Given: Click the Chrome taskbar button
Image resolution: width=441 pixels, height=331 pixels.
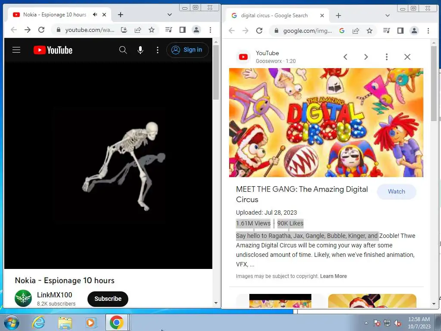Looking at the screenshot, I should point(117,322).
